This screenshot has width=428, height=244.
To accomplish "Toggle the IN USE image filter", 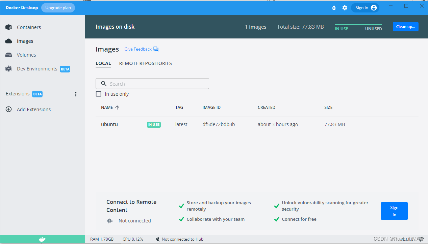I will point(341,29).
